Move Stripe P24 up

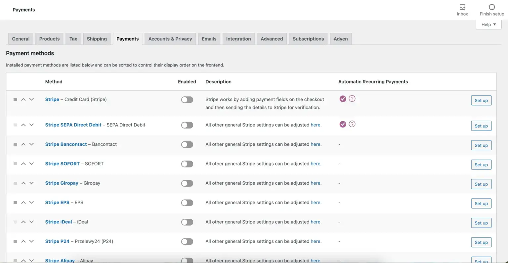coord(23,242)
